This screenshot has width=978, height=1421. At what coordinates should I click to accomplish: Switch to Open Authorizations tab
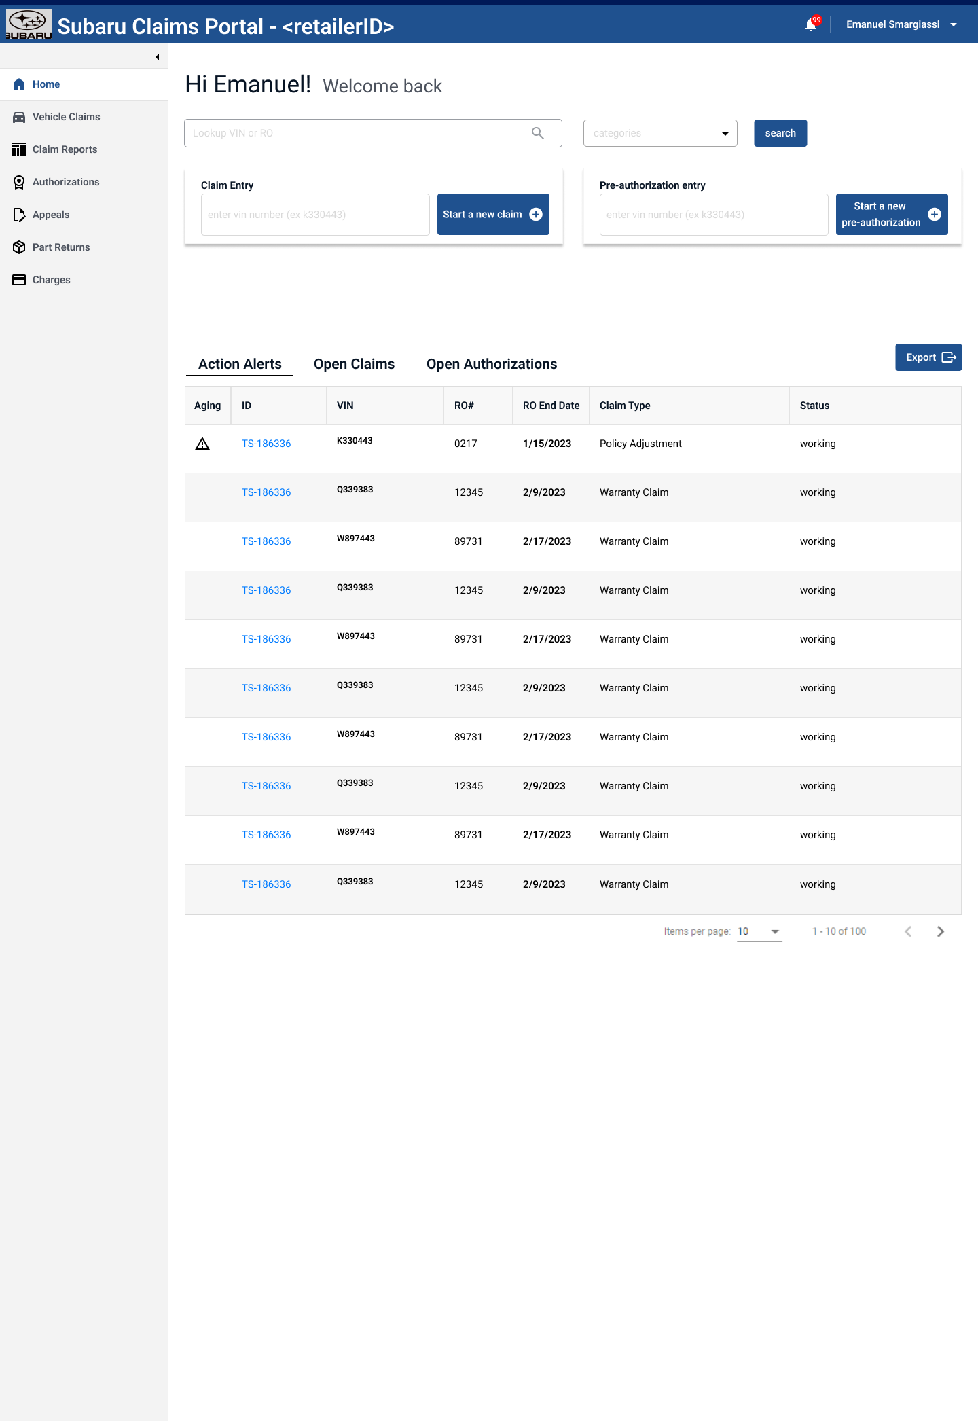pos(491,364)
